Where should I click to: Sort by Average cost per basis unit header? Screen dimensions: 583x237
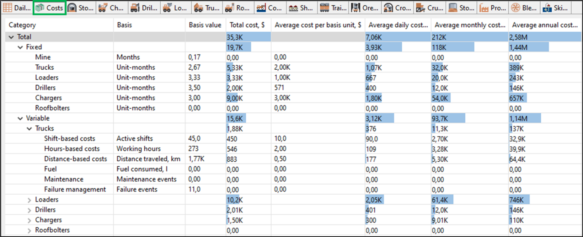point(318,25)
